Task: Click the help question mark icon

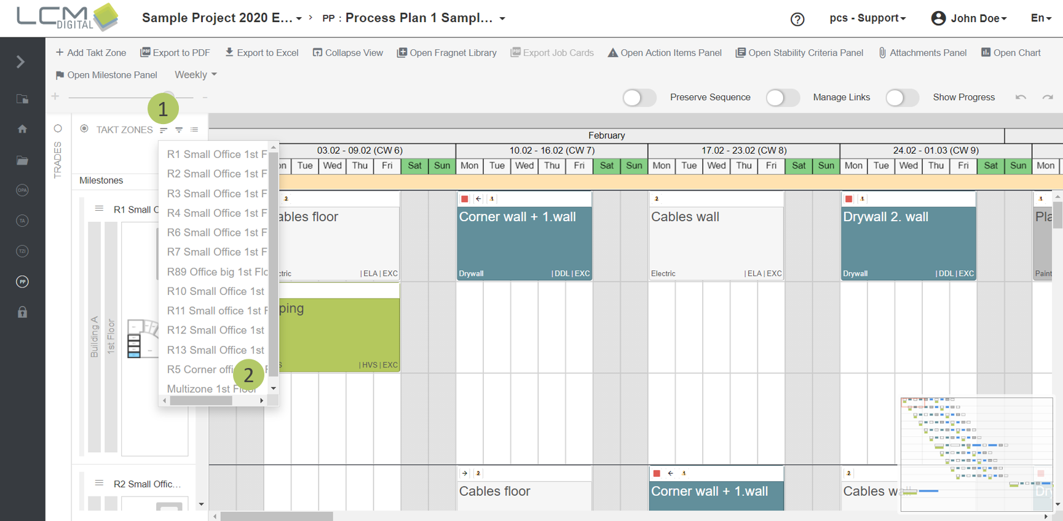Action: click(797, 19)
